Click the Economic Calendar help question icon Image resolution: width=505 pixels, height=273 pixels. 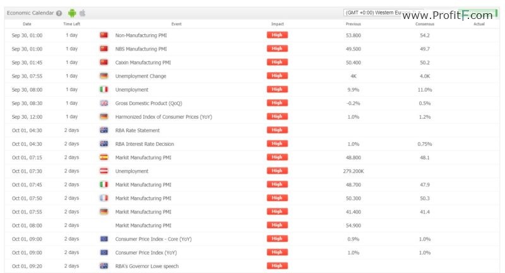pos(59,13)
